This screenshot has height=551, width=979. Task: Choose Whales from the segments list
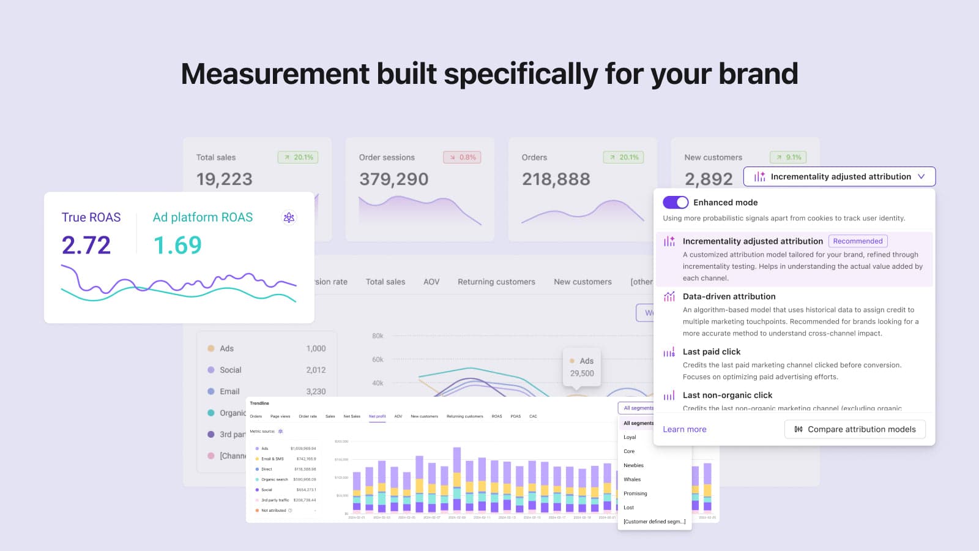point(632,479)
